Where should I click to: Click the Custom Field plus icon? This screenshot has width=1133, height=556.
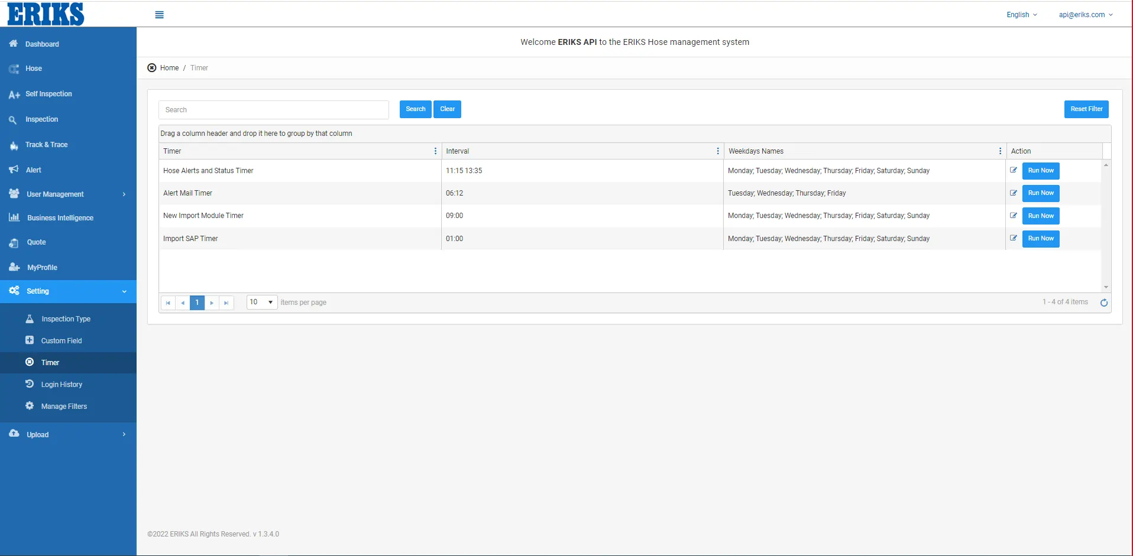point(30,340)
